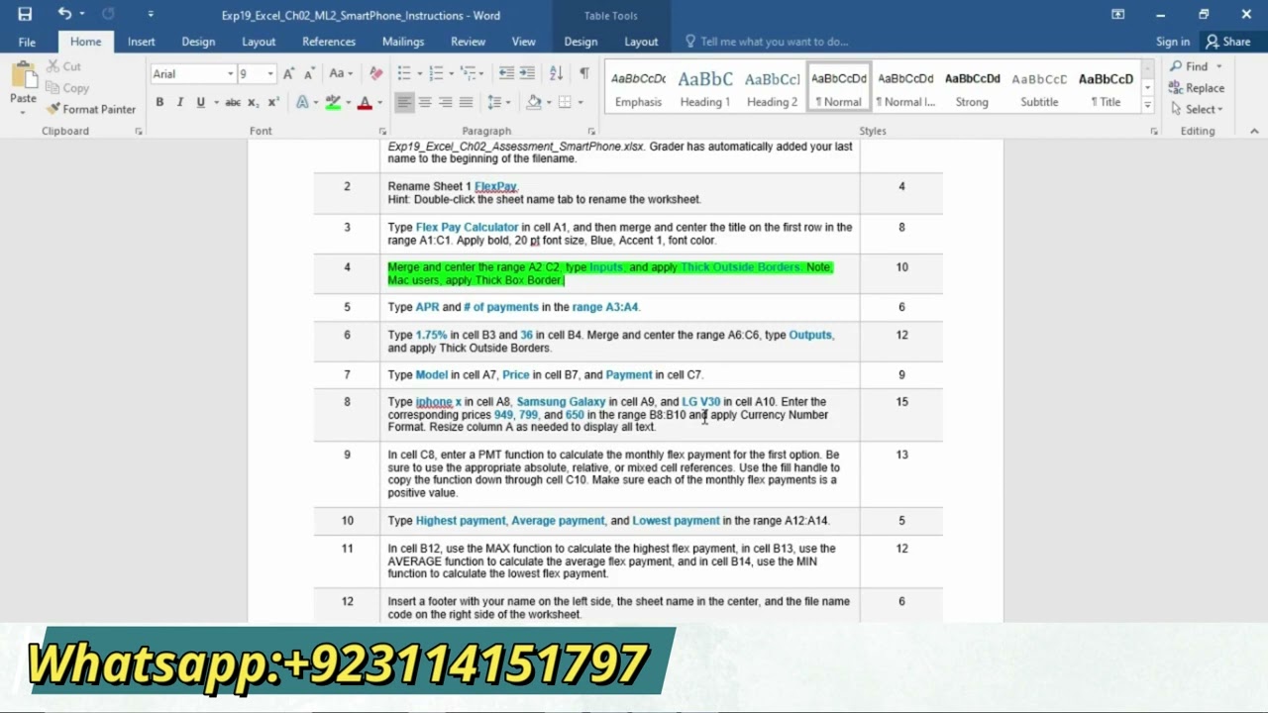This screenshot has height=713, width=1268.
Task: Open the Font dialog launcher
Action: click(382, 131)
